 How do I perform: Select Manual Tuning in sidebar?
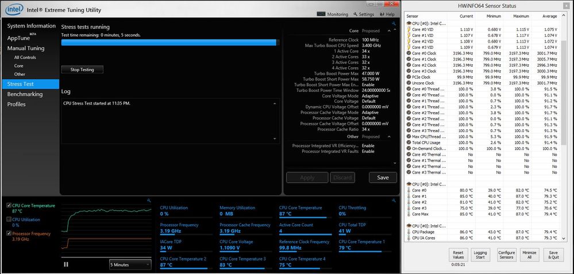pyautogui.click(x=26, y=48)
